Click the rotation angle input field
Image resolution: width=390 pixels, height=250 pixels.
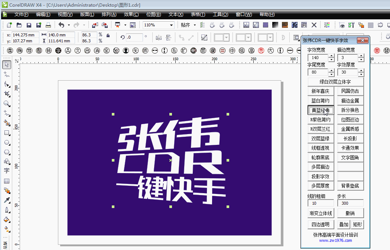click(x=134, y=37)
